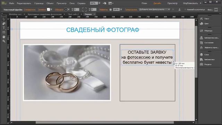
Task: Close the Первая page tab
Action: point(94,14)
